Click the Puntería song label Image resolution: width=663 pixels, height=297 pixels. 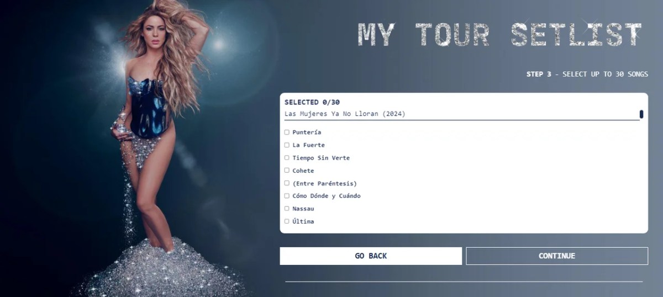pyautogui.click(x=307, y=132)
